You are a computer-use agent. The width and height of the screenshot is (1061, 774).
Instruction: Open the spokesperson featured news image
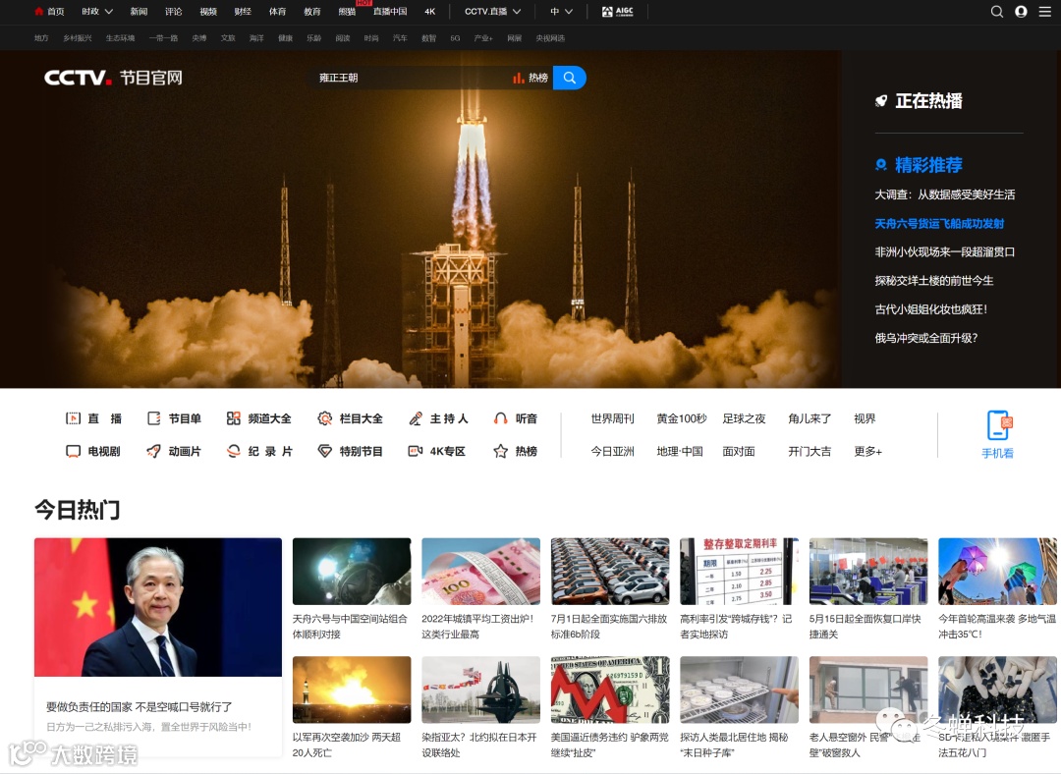tap(158, 607)
